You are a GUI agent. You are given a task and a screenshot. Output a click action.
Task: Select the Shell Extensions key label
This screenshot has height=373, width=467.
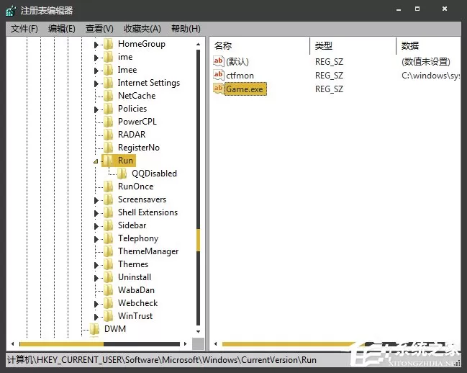pos(148,212)
